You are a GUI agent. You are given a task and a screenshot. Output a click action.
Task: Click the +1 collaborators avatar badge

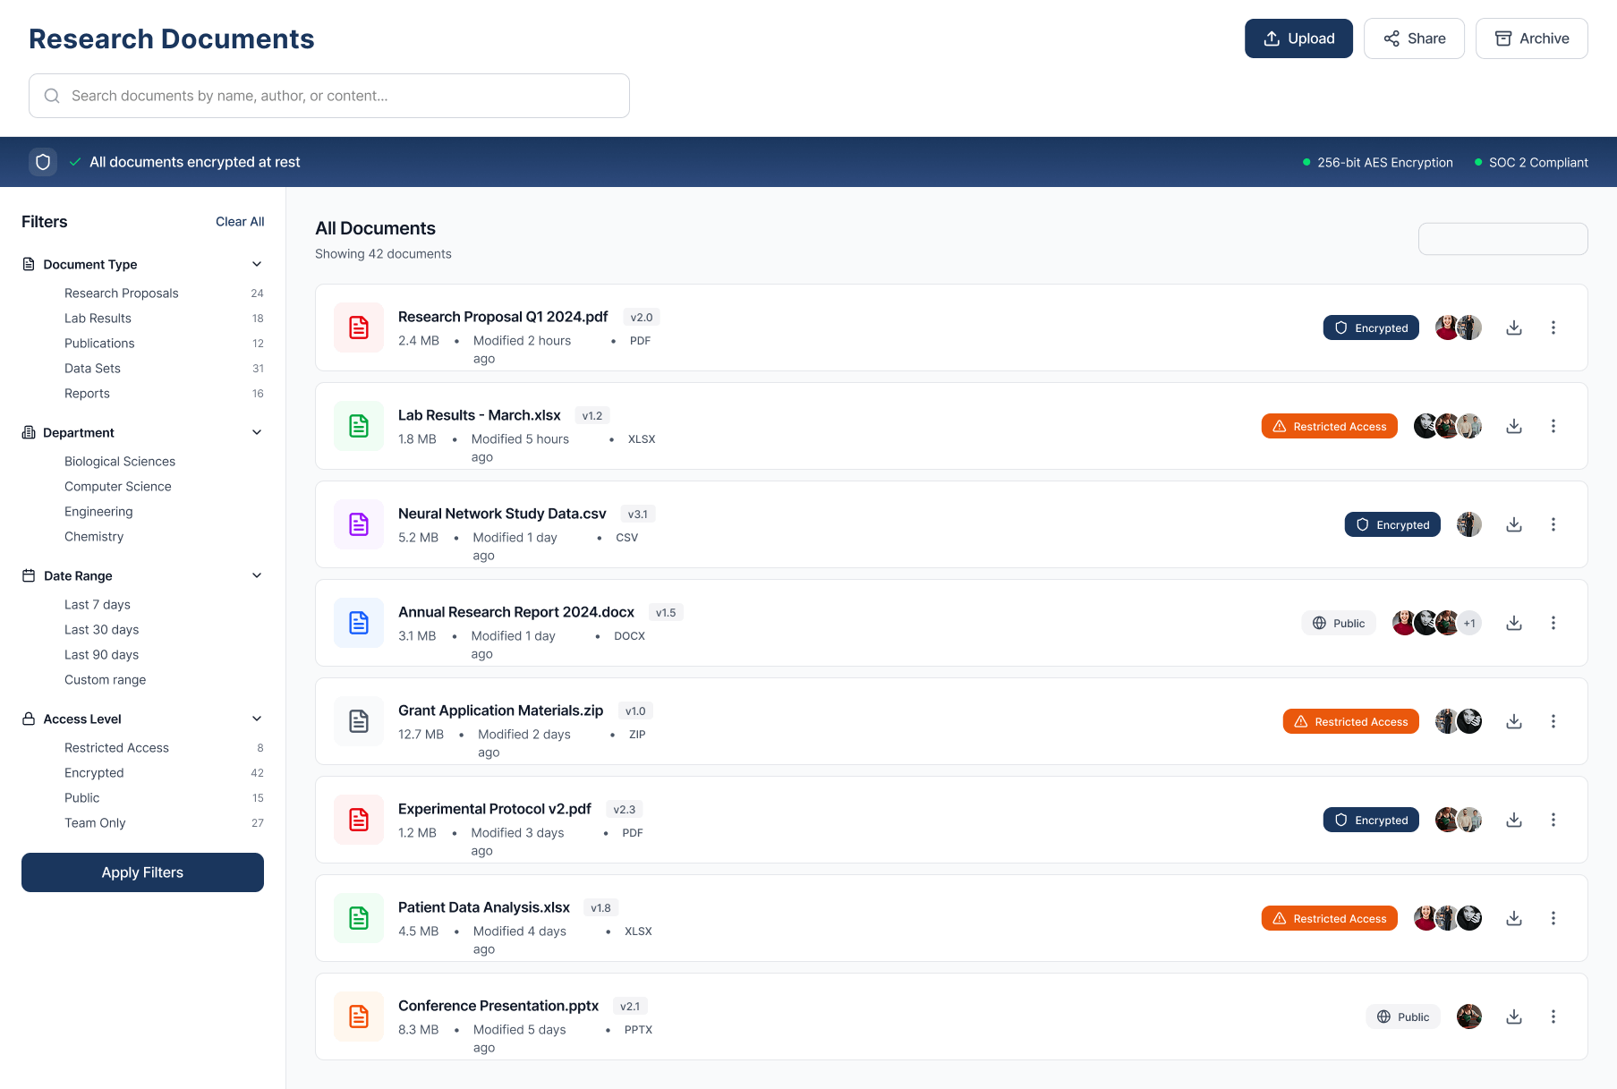tap(1469, 623)
